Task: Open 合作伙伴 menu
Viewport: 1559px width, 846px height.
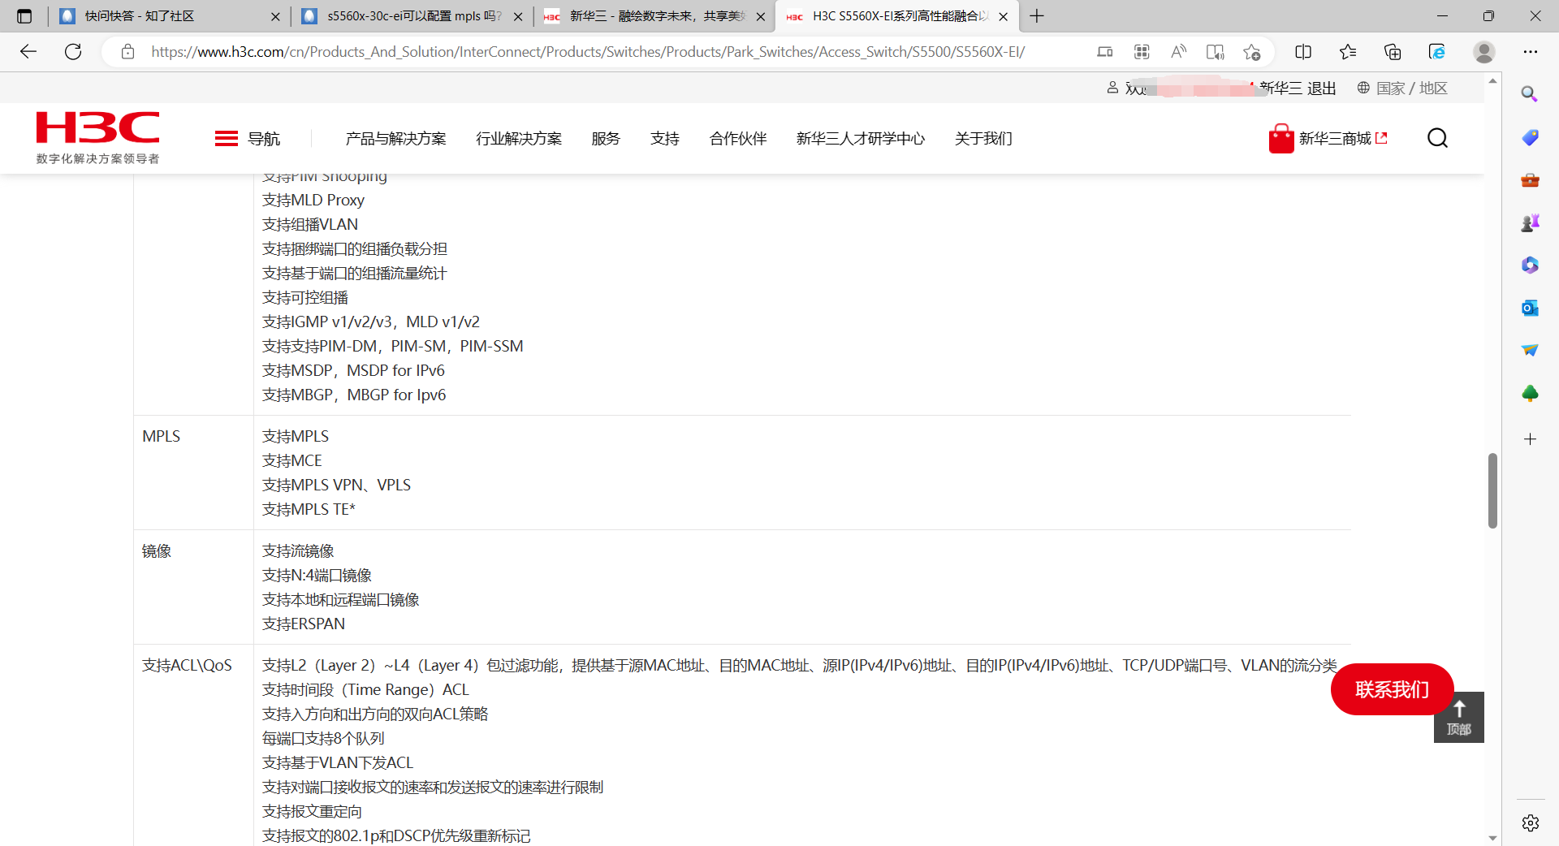Action: coord(738,139)
